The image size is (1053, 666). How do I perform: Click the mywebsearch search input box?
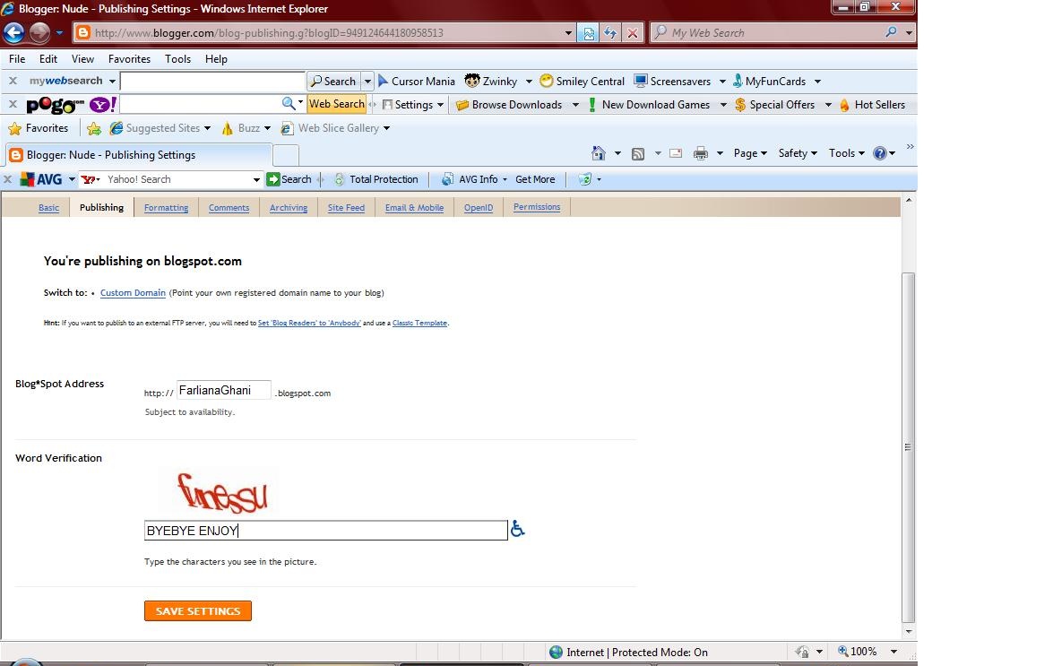point(212,82)
